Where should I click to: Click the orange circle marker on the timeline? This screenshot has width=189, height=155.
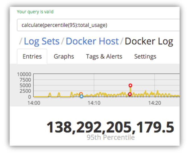click(x=81, y=94)
